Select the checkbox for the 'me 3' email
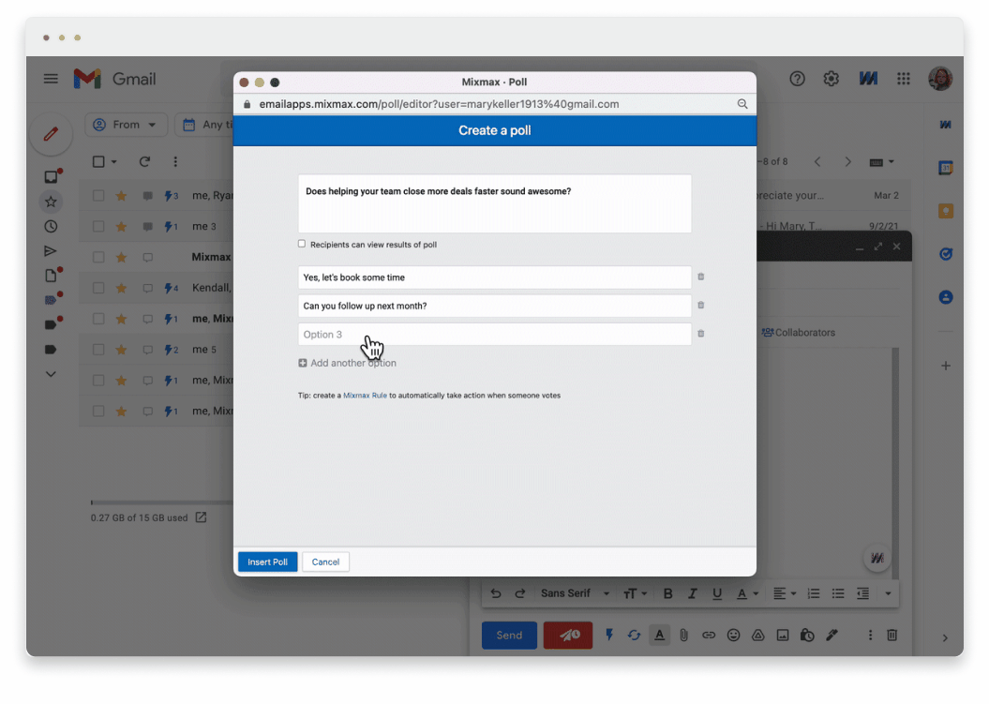The image size is (989, 704). 98,227
